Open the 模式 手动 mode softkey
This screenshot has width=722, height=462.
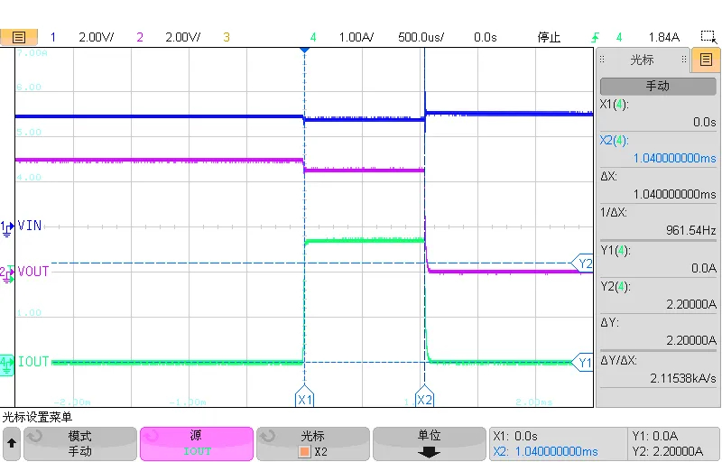tap(79, 443)
